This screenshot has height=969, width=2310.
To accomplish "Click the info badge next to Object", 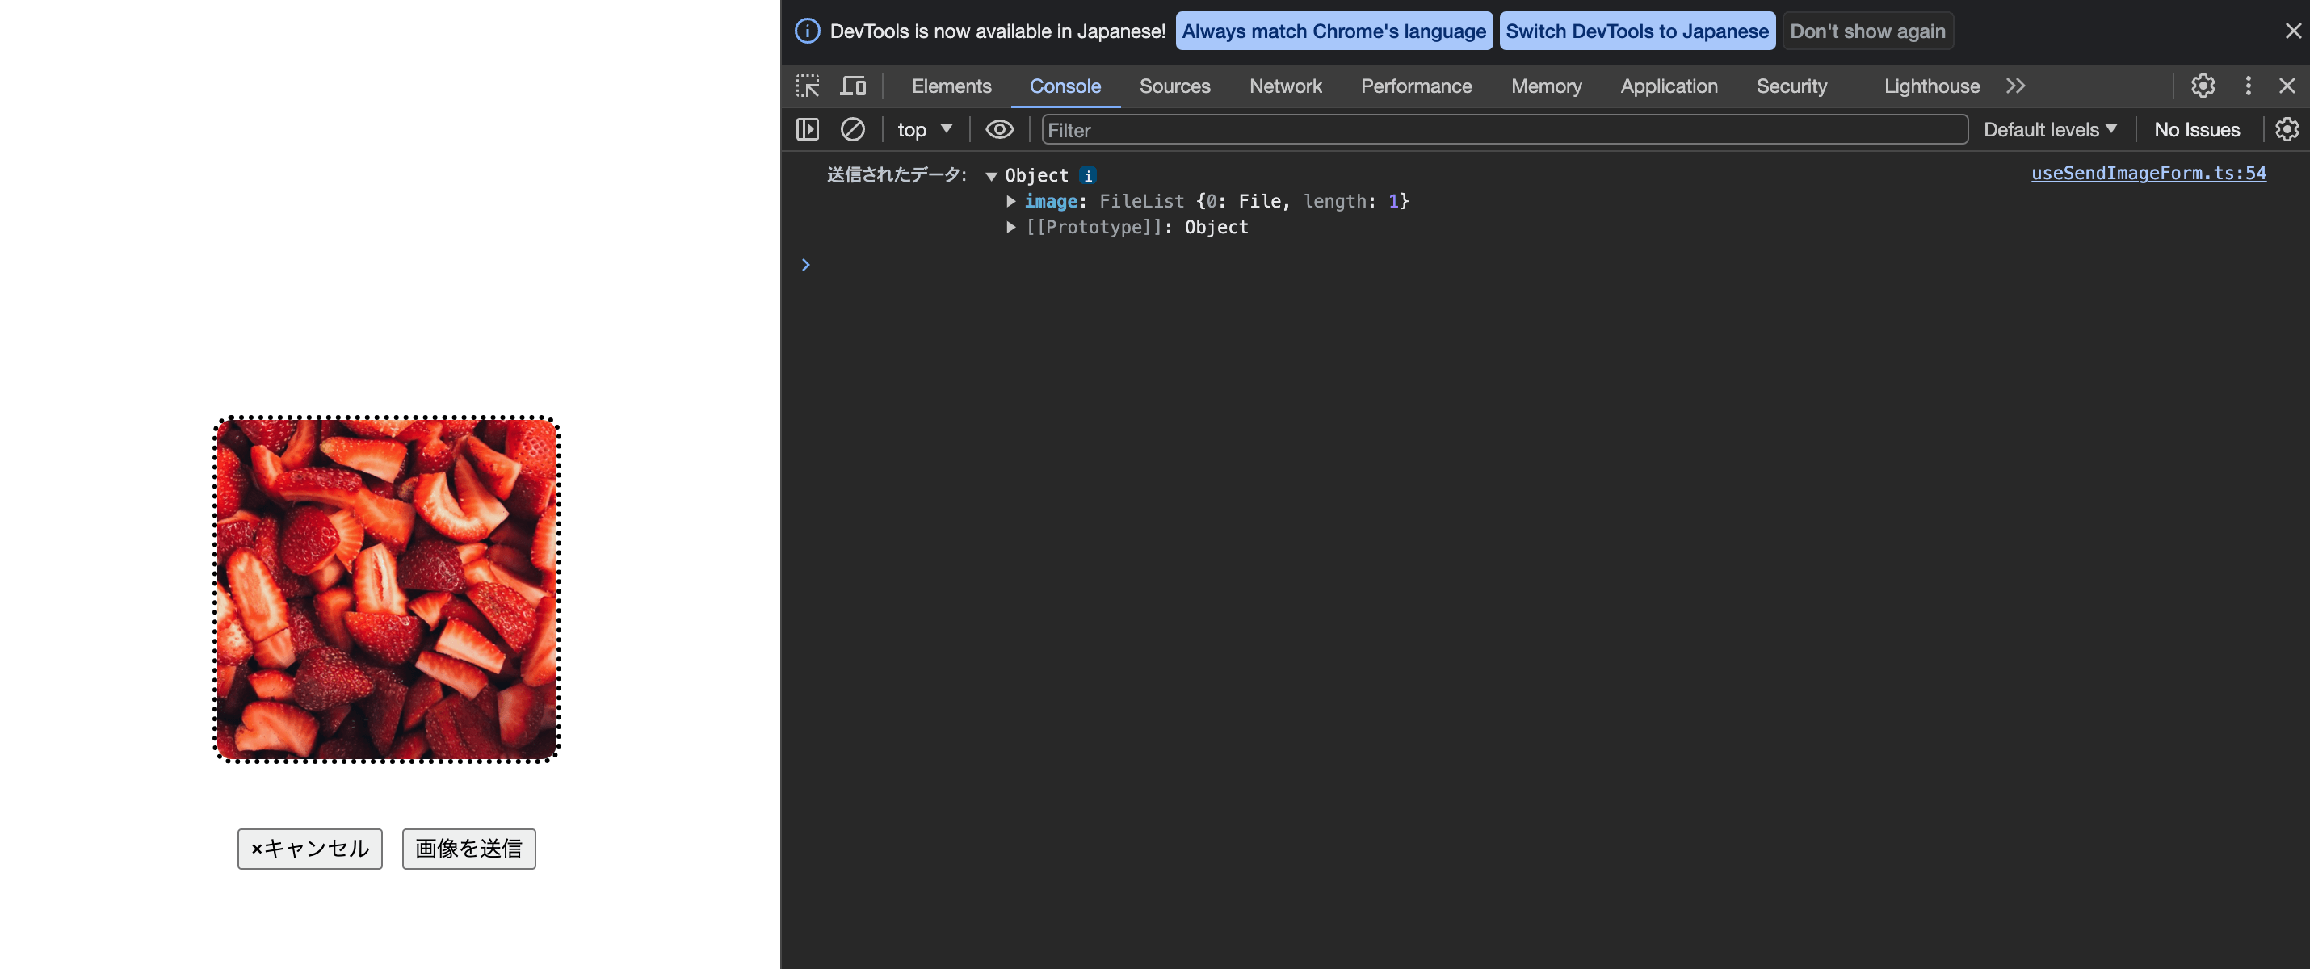I will tap(1088, 176).
